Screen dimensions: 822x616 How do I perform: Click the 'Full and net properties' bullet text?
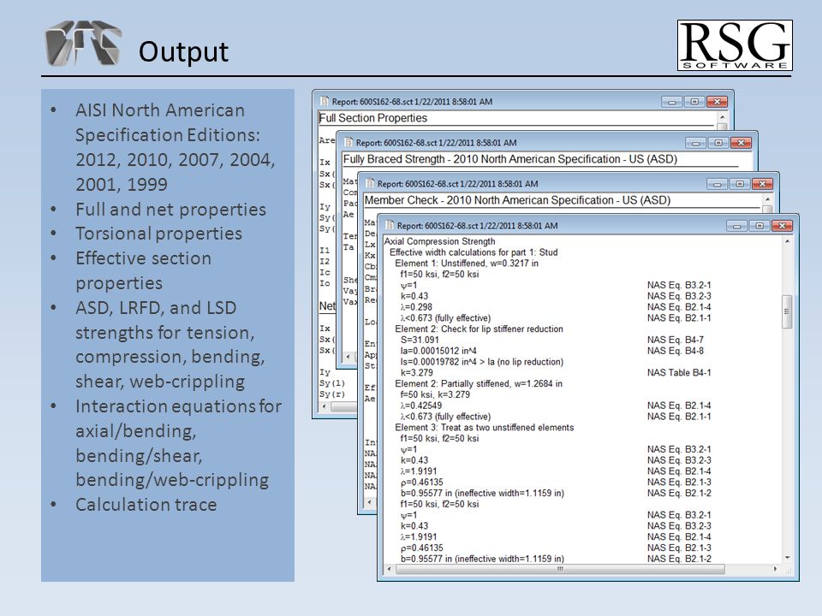point(171,210)
